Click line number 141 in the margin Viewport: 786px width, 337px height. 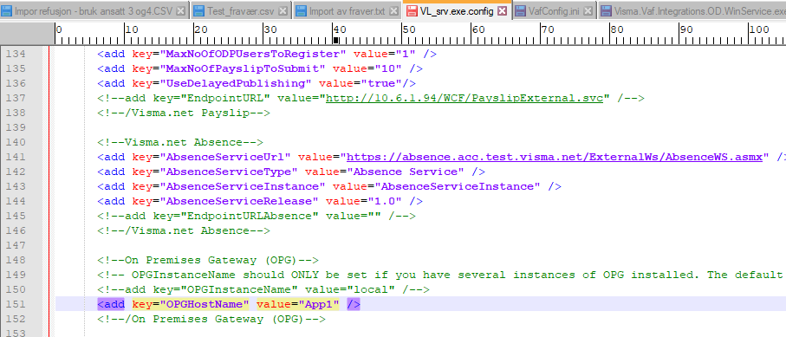pyautogui.click(x=16, y=157)
